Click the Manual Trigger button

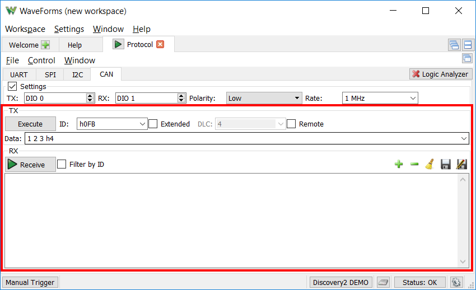[30, 282]
